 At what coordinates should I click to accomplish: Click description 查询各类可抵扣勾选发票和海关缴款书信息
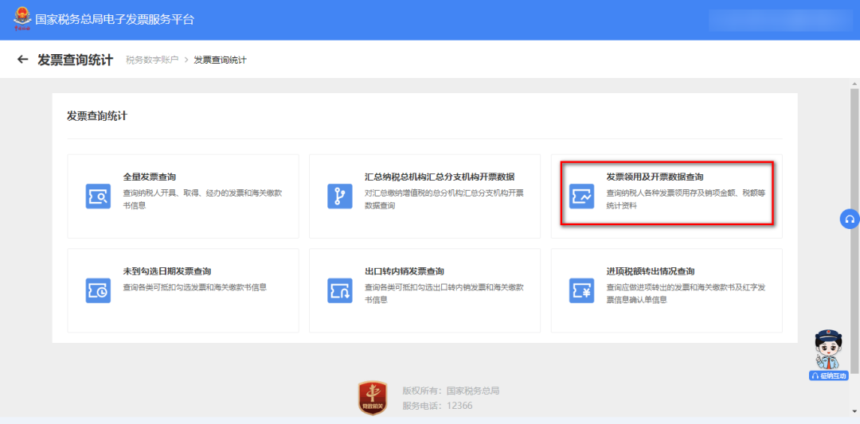pyautogui.click(x=195, y=287)
